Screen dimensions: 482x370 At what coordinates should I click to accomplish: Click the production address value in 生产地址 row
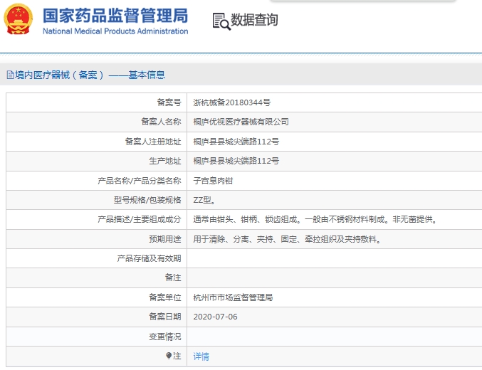coord(236,161)
